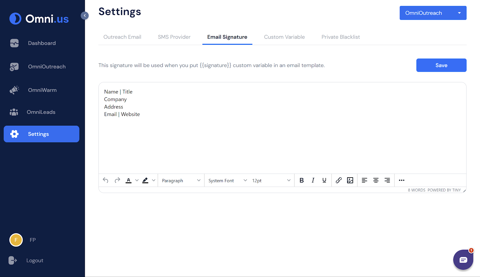Image resolution: width=480 pixels, height=277 pixels.
Task: Align text left
Action: point(364,180)
